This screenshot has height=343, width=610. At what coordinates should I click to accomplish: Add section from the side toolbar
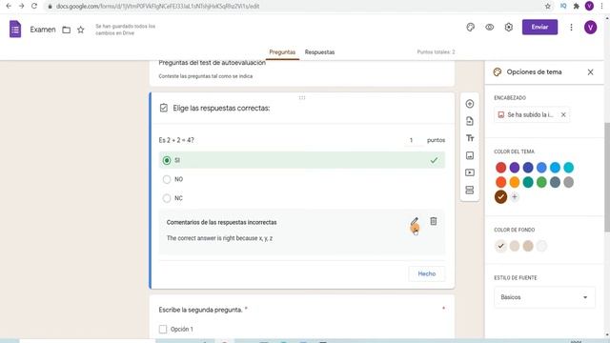coord(470,190)
